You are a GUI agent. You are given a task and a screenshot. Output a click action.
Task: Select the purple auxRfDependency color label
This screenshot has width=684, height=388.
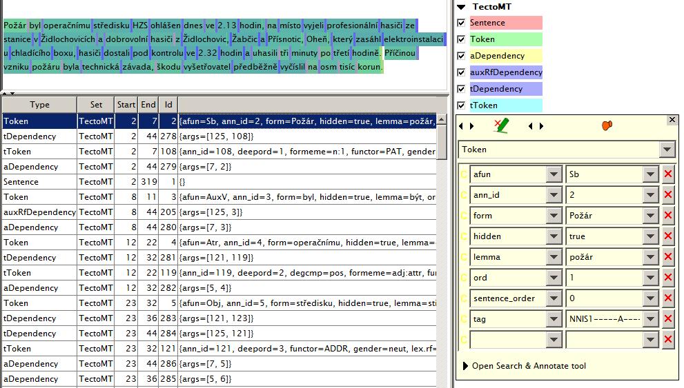[506, 72]
